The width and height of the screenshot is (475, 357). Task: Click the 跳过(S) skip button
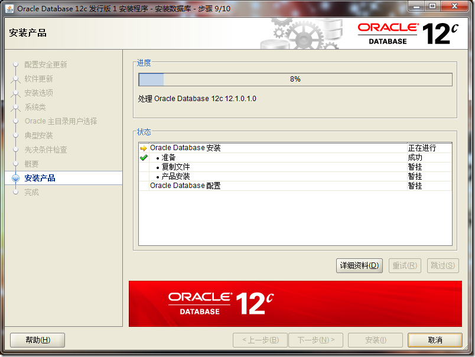[x=443, y=265]
